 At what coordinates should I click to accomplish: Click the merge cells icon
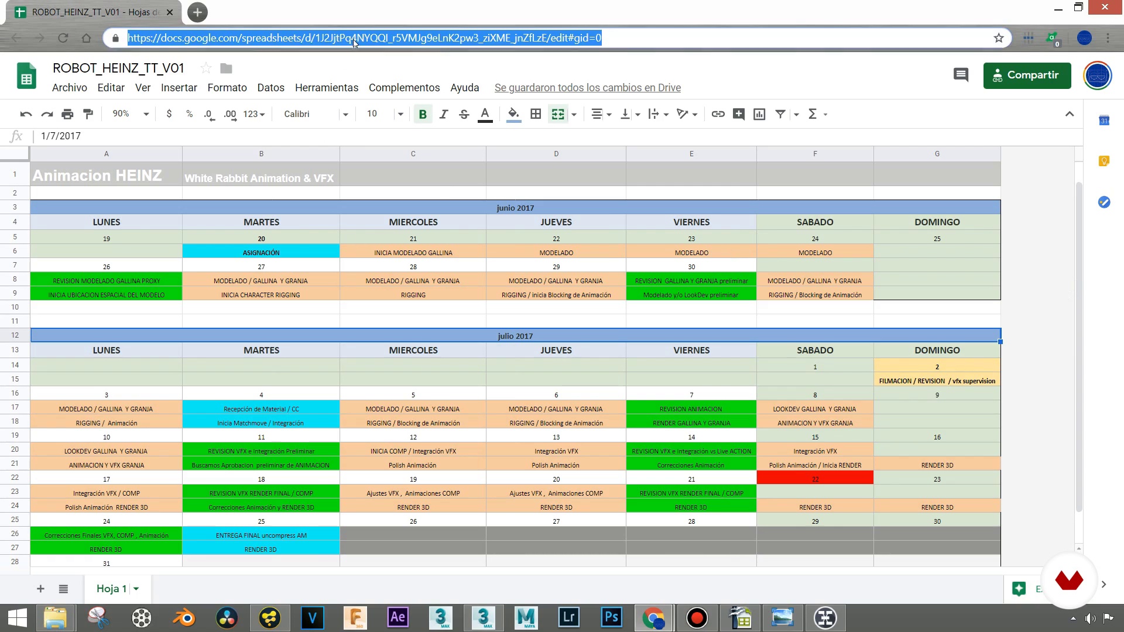(558, 114)
